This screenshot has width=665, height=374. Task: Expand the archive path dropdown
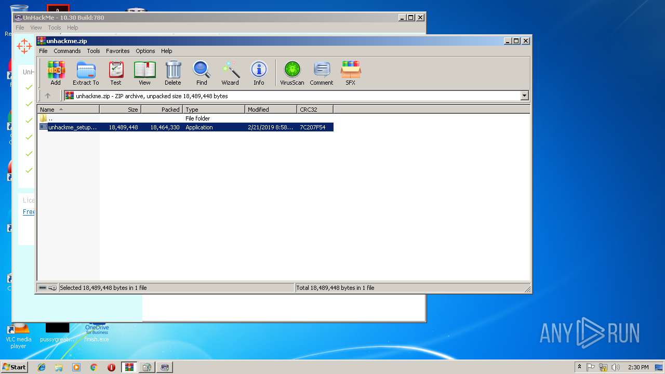click(524, 96)
